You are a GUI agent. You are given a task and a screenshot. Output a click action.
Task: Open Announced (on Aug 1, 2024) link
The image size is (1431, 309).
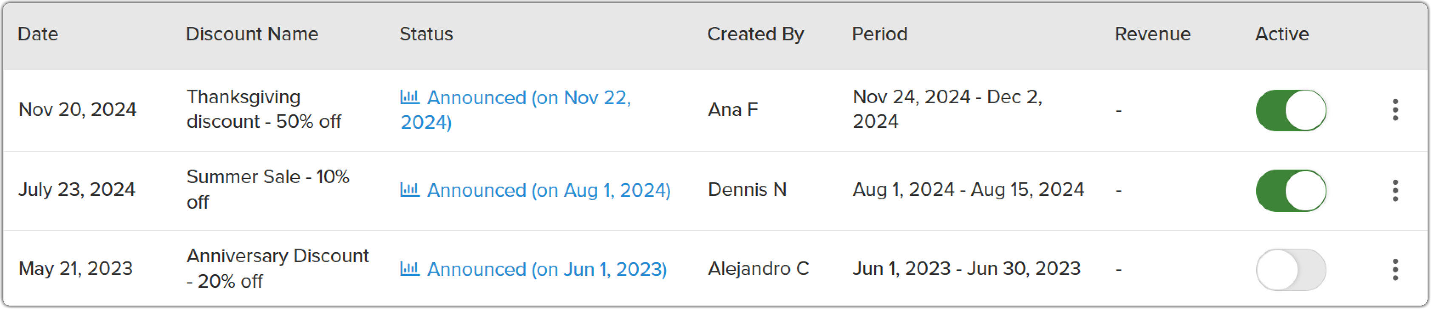pos(549,190)
